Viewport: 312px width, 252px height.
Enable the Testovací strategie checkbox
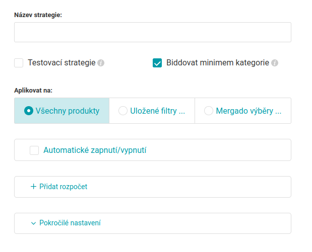pyautogui.click(x=19, y=63)
